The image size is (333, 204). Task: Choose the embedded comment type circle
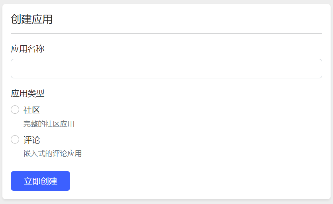point(15,140)
